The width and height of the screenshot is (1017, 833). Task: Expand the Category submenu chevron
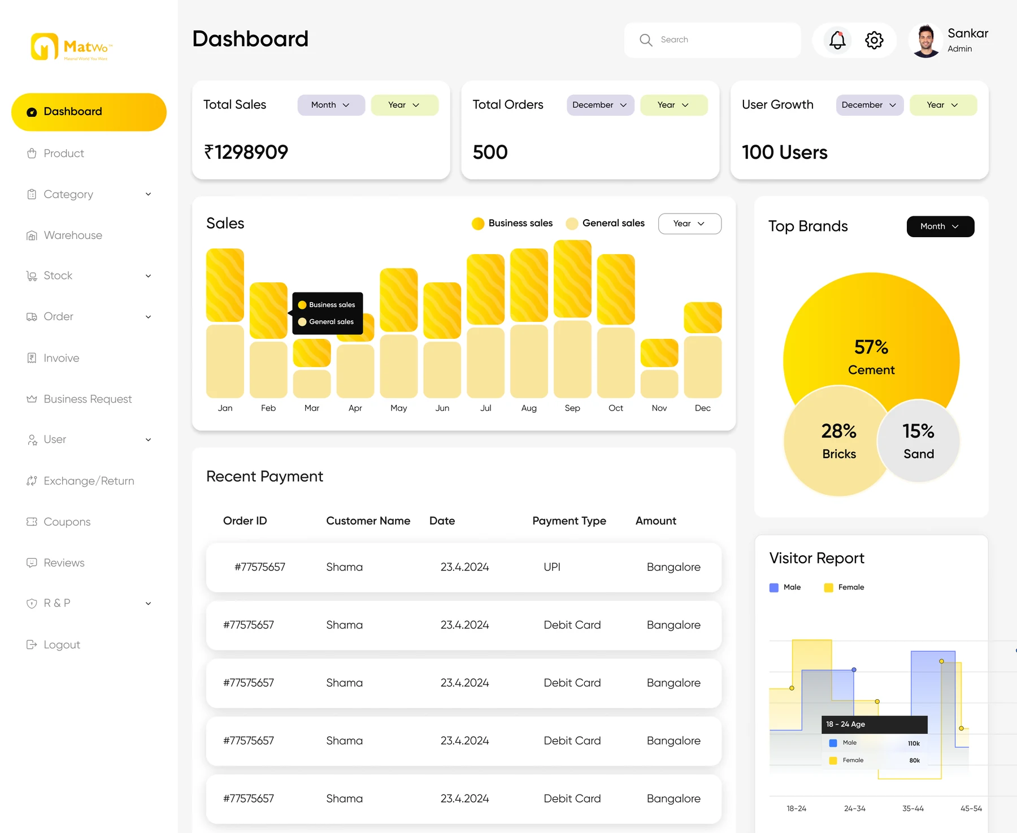[148, 194]
